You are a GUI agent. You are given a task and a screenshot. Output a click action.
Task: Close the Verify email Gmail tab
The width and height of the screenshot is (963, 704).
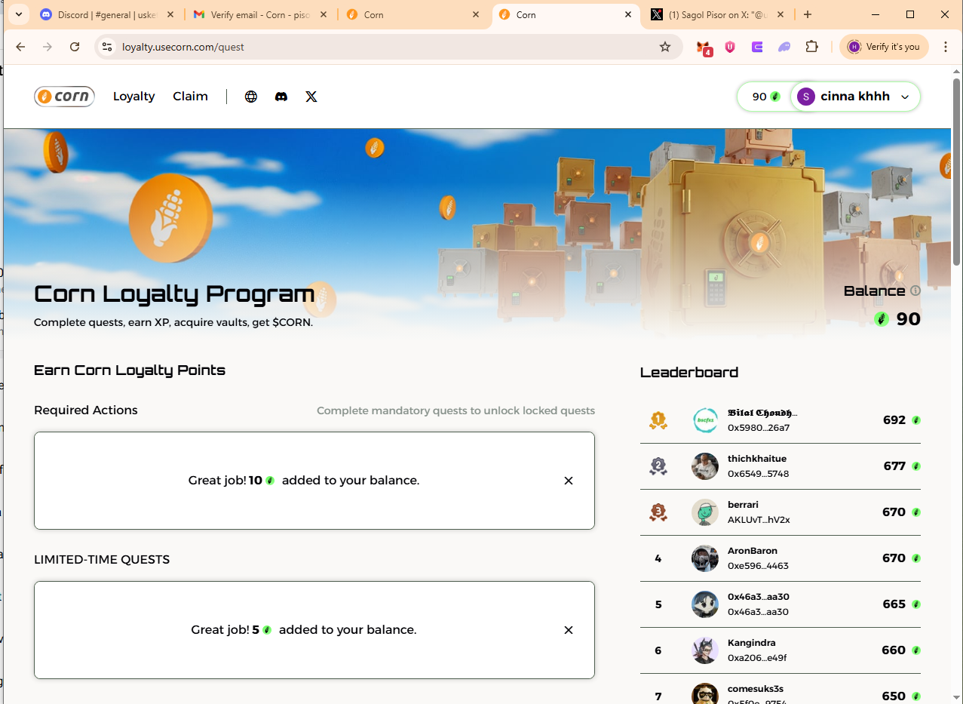point(322,14)
